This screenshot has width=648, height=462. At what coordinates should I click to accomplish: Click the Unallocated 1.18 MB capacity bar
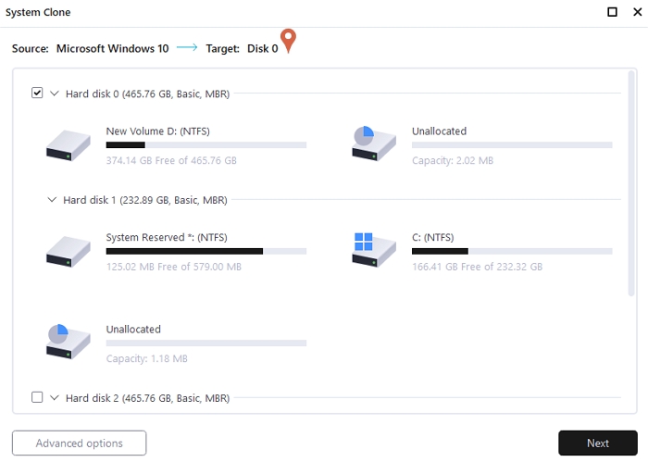(x=206, y=343)
